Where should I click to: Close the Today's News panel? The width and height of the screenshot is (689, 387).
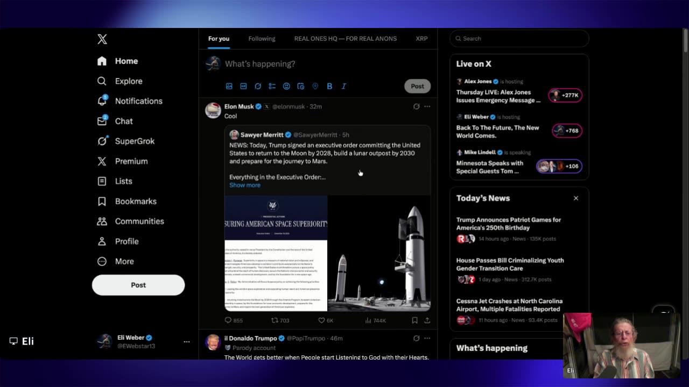[576, 198]
